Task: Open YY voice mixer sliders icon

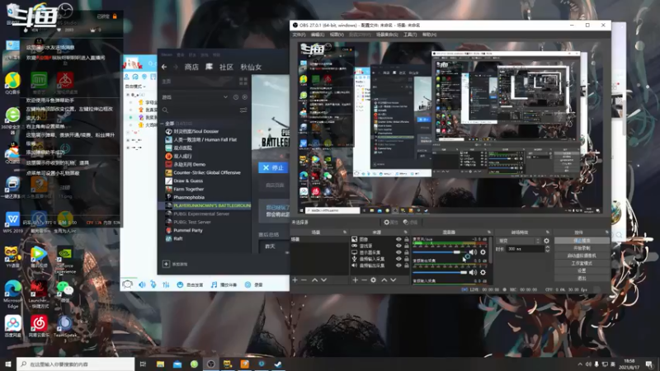Action: (167, 284)
